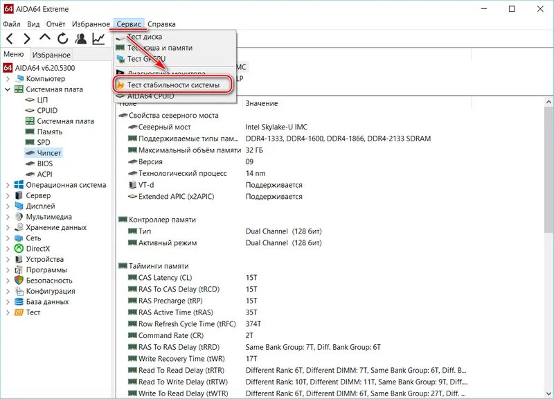554x399 pixels.
Task: Expand the Сервер tree node
Action: (x=8, y=195)
